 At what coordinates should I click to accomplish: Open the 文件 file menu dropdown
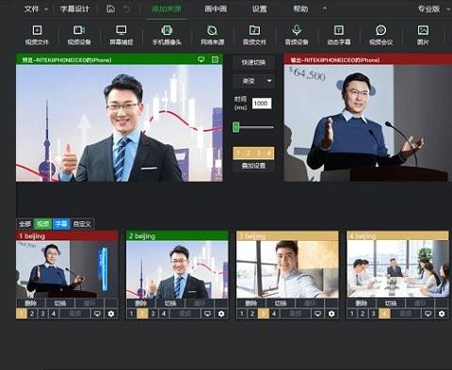(x=36, y=8)
